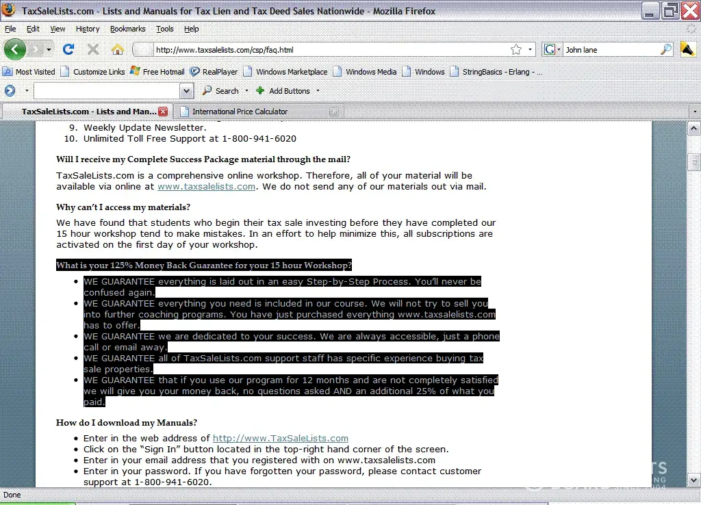Open the list all tabs dropdown
Screen dimensions: 701x505
click(694, 112)
